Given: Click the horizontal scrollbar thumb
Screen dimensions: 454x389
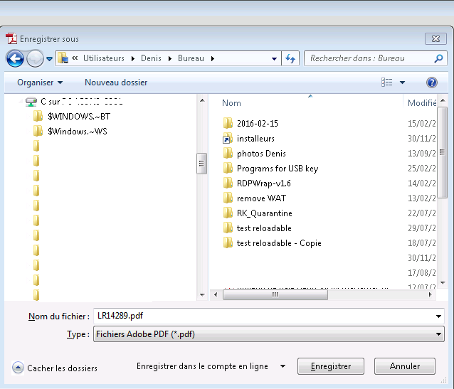Looking at the screenshot, I should click(x=275, y=295).
